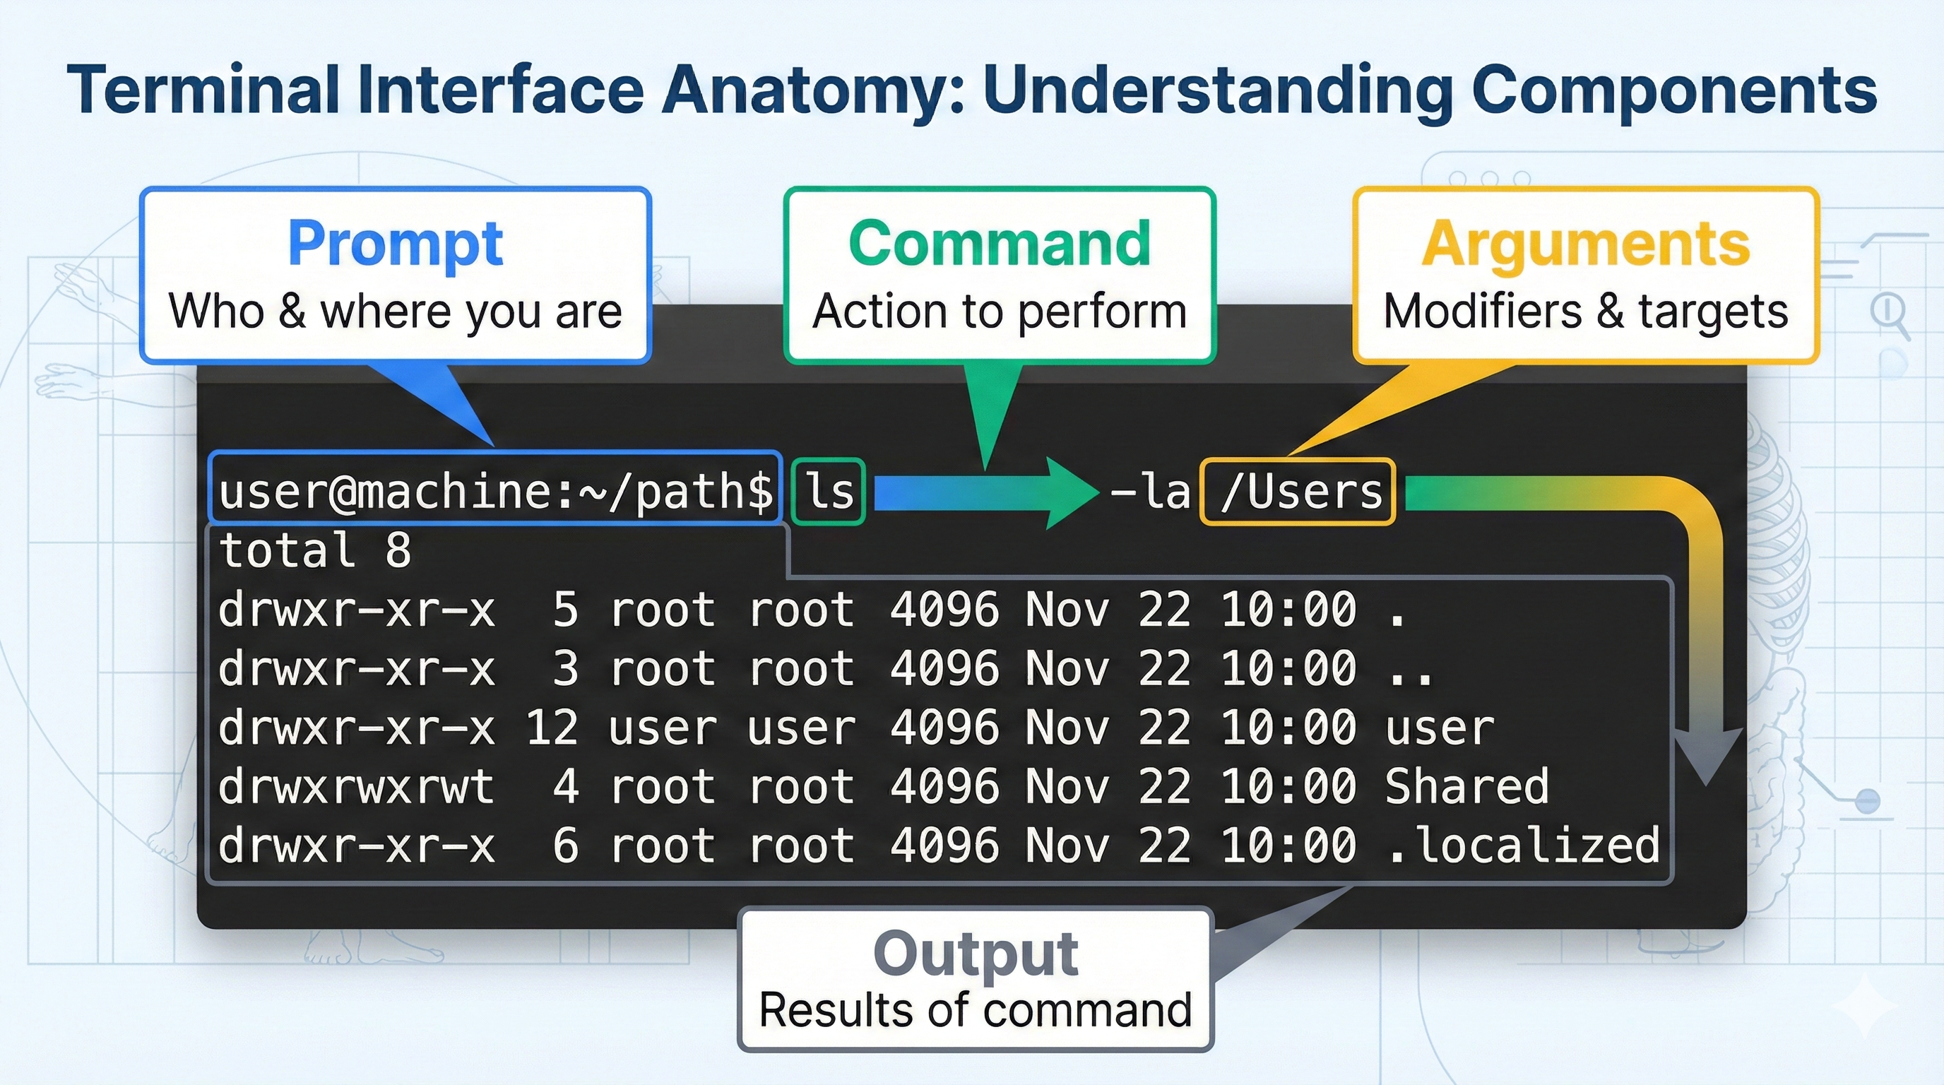This screenshot has height=1085, width=1944.
Task: Select the /Users argument box
Action: point(1298,490)
